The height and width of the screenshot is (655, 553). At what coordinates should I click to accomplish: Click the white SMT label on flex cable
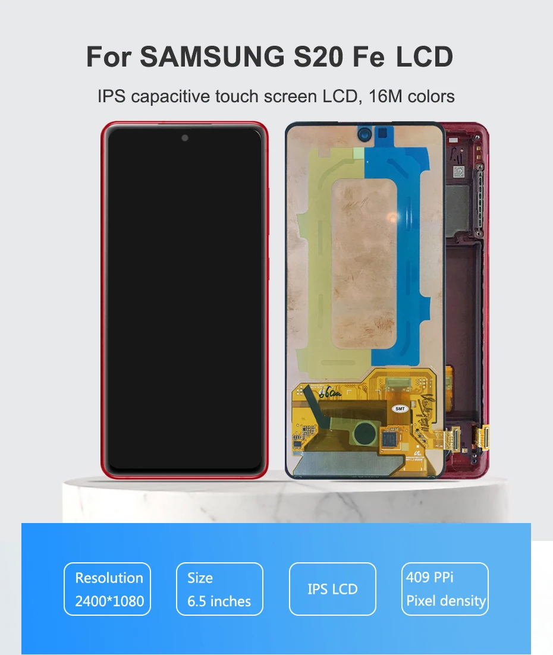click(400, 409)
